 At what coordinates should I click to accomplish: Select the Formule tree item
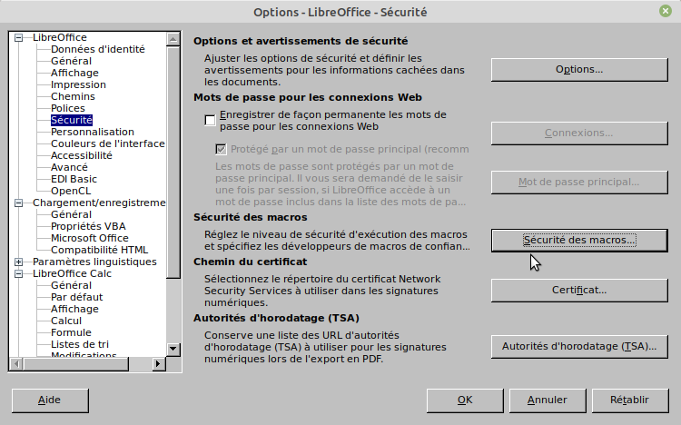click(x=71, y=332)
